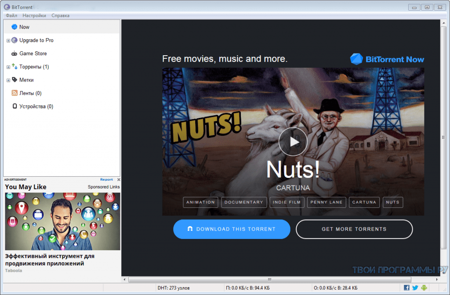Close the advertisement panel with X
This screenshot has height=295, width=450.
pos(119,179)
